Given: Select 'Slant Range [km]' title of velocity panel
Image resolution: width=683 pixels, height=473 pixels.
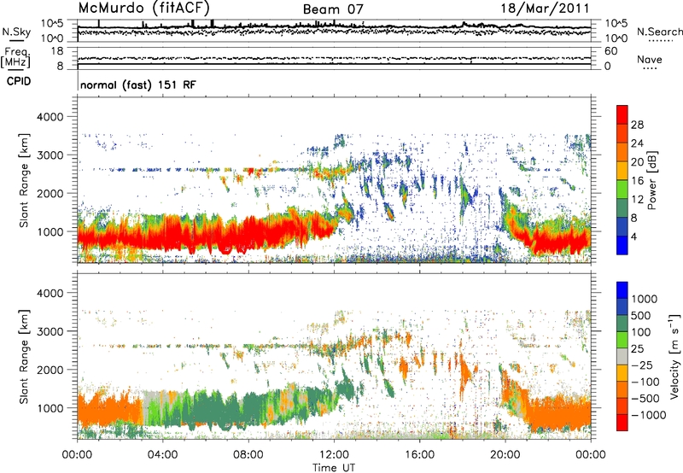Looking at the screenshot, I should click(x=25, y=356).
